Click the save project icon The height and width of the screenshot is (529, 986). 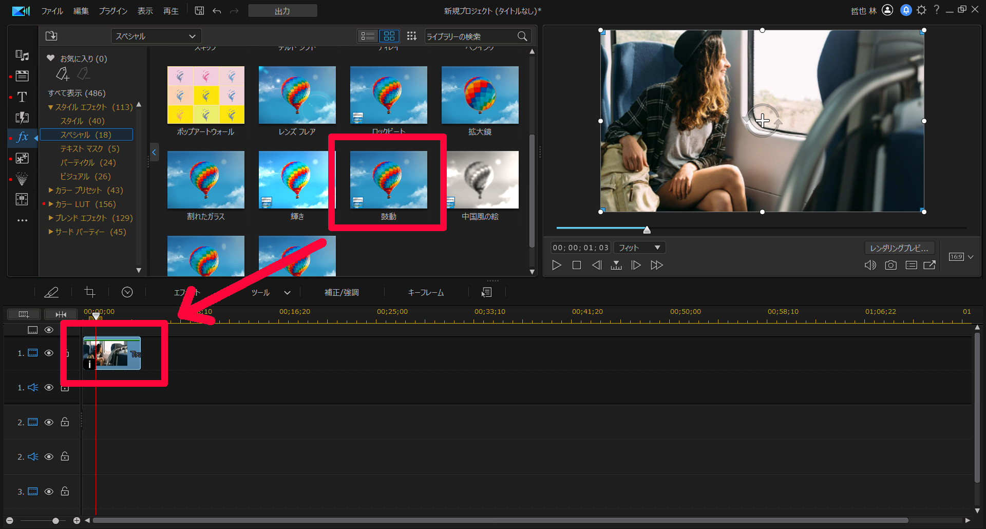pos(199,11)
